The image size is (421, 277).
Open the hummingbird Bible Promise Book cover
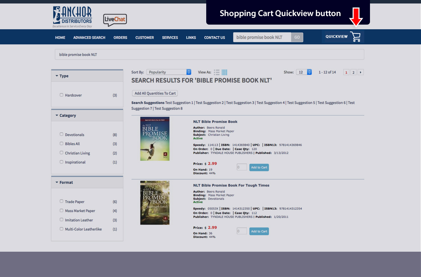click(x=154, y=139)
